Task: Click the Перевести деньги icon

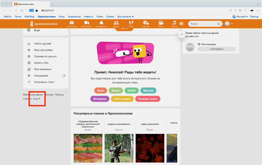Action: pos(29,56)
